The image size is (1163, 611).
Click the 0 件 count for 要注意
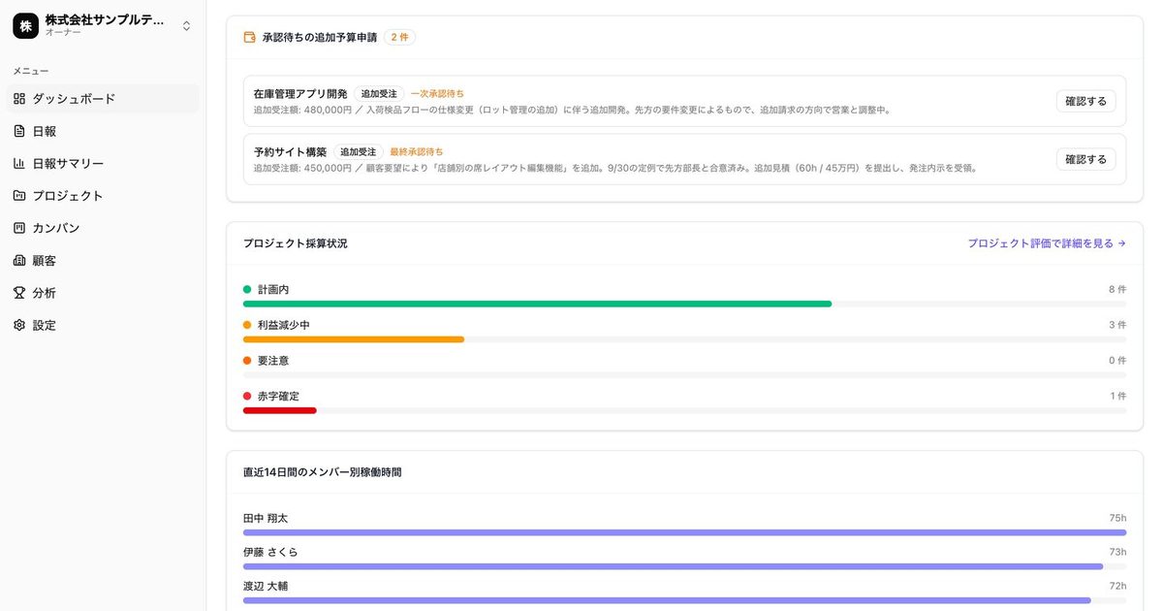(1117, 361)
